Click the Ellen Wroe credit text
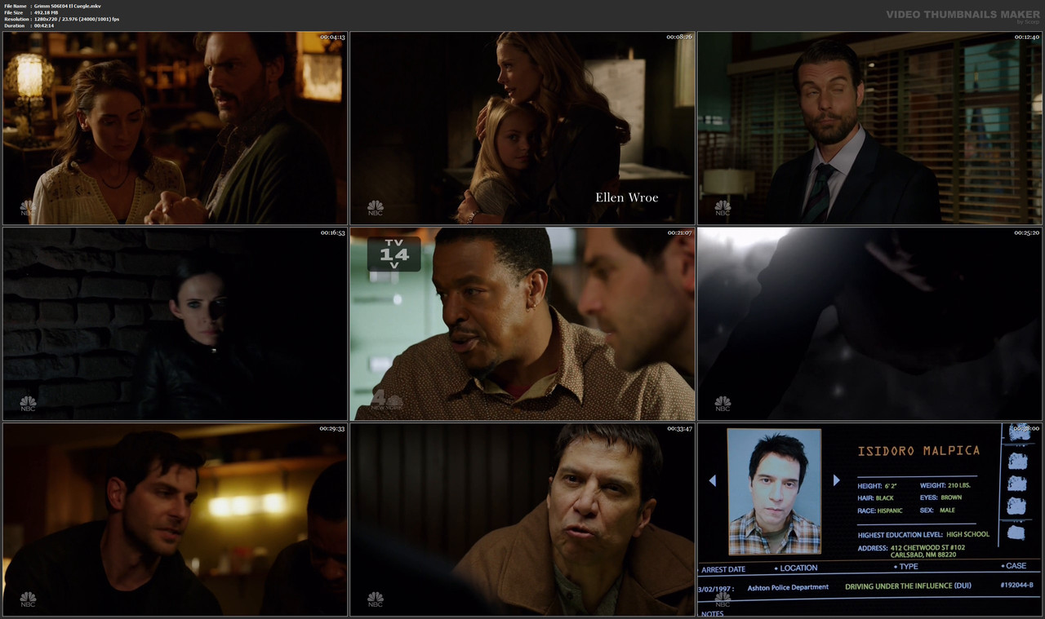Image resolution: width=1045 pixels, height=619 pixels. (x=629, y=197)
